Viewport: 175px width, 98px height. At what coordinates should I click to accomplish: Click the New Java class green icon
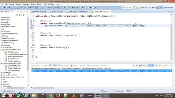coord(28,8)
